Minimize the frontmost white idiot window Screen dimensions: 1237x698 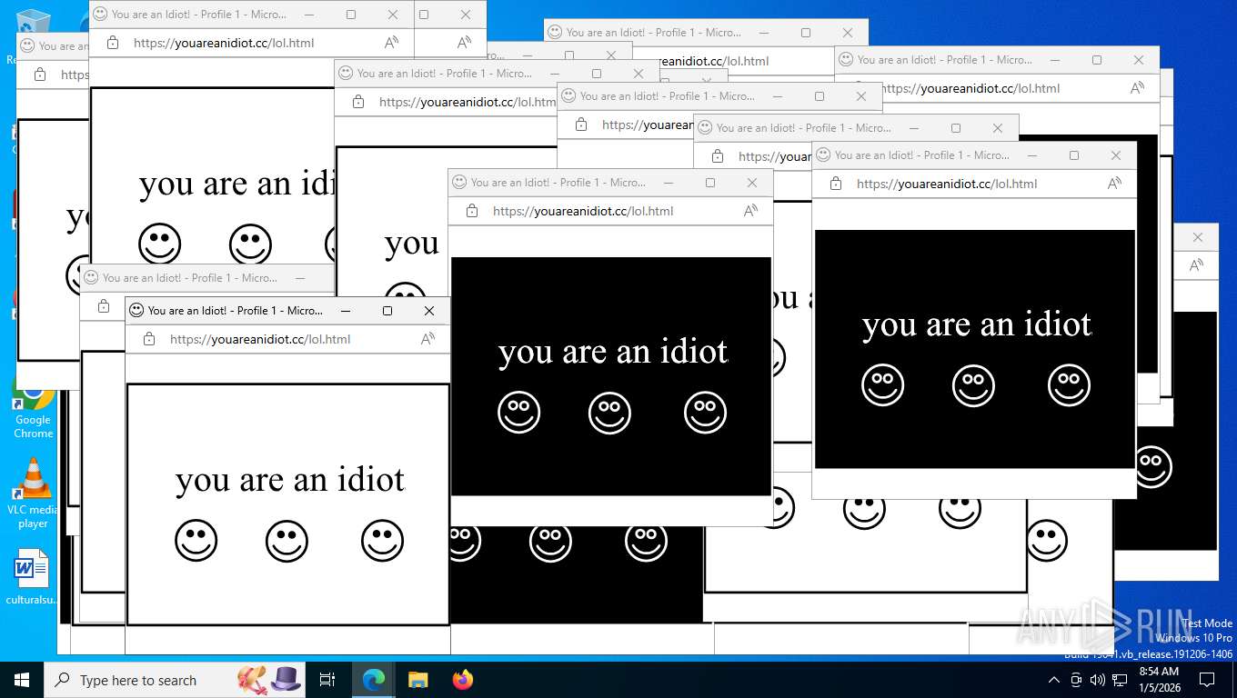[346, 311]
